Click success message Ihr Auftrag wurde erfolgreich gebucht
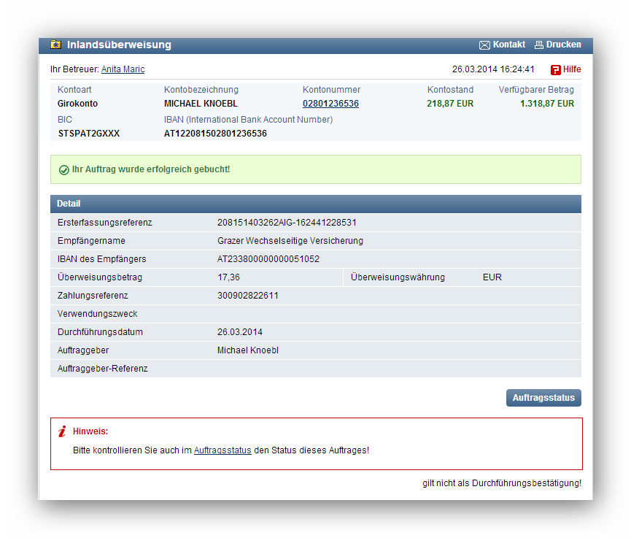The height and width of the screenshot is (538, 631). tap(151, 169)
